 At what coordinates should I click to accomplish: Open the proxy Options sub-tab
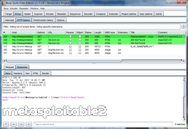point(61,20)
